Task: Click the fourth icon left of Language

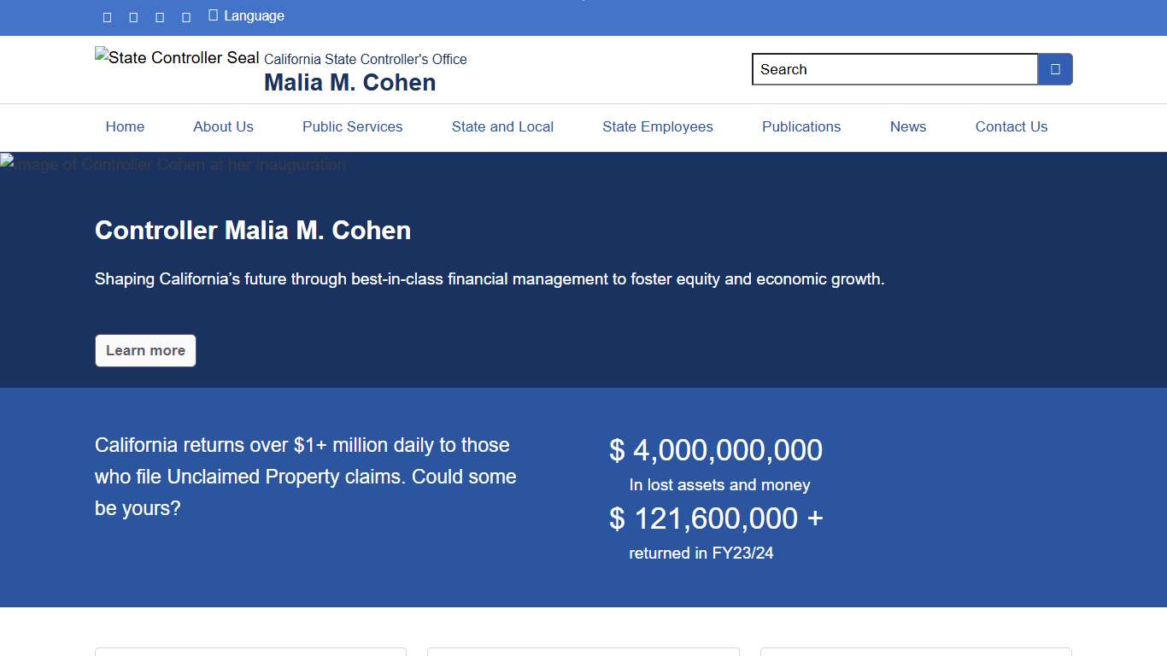Action: coord(186,17)
